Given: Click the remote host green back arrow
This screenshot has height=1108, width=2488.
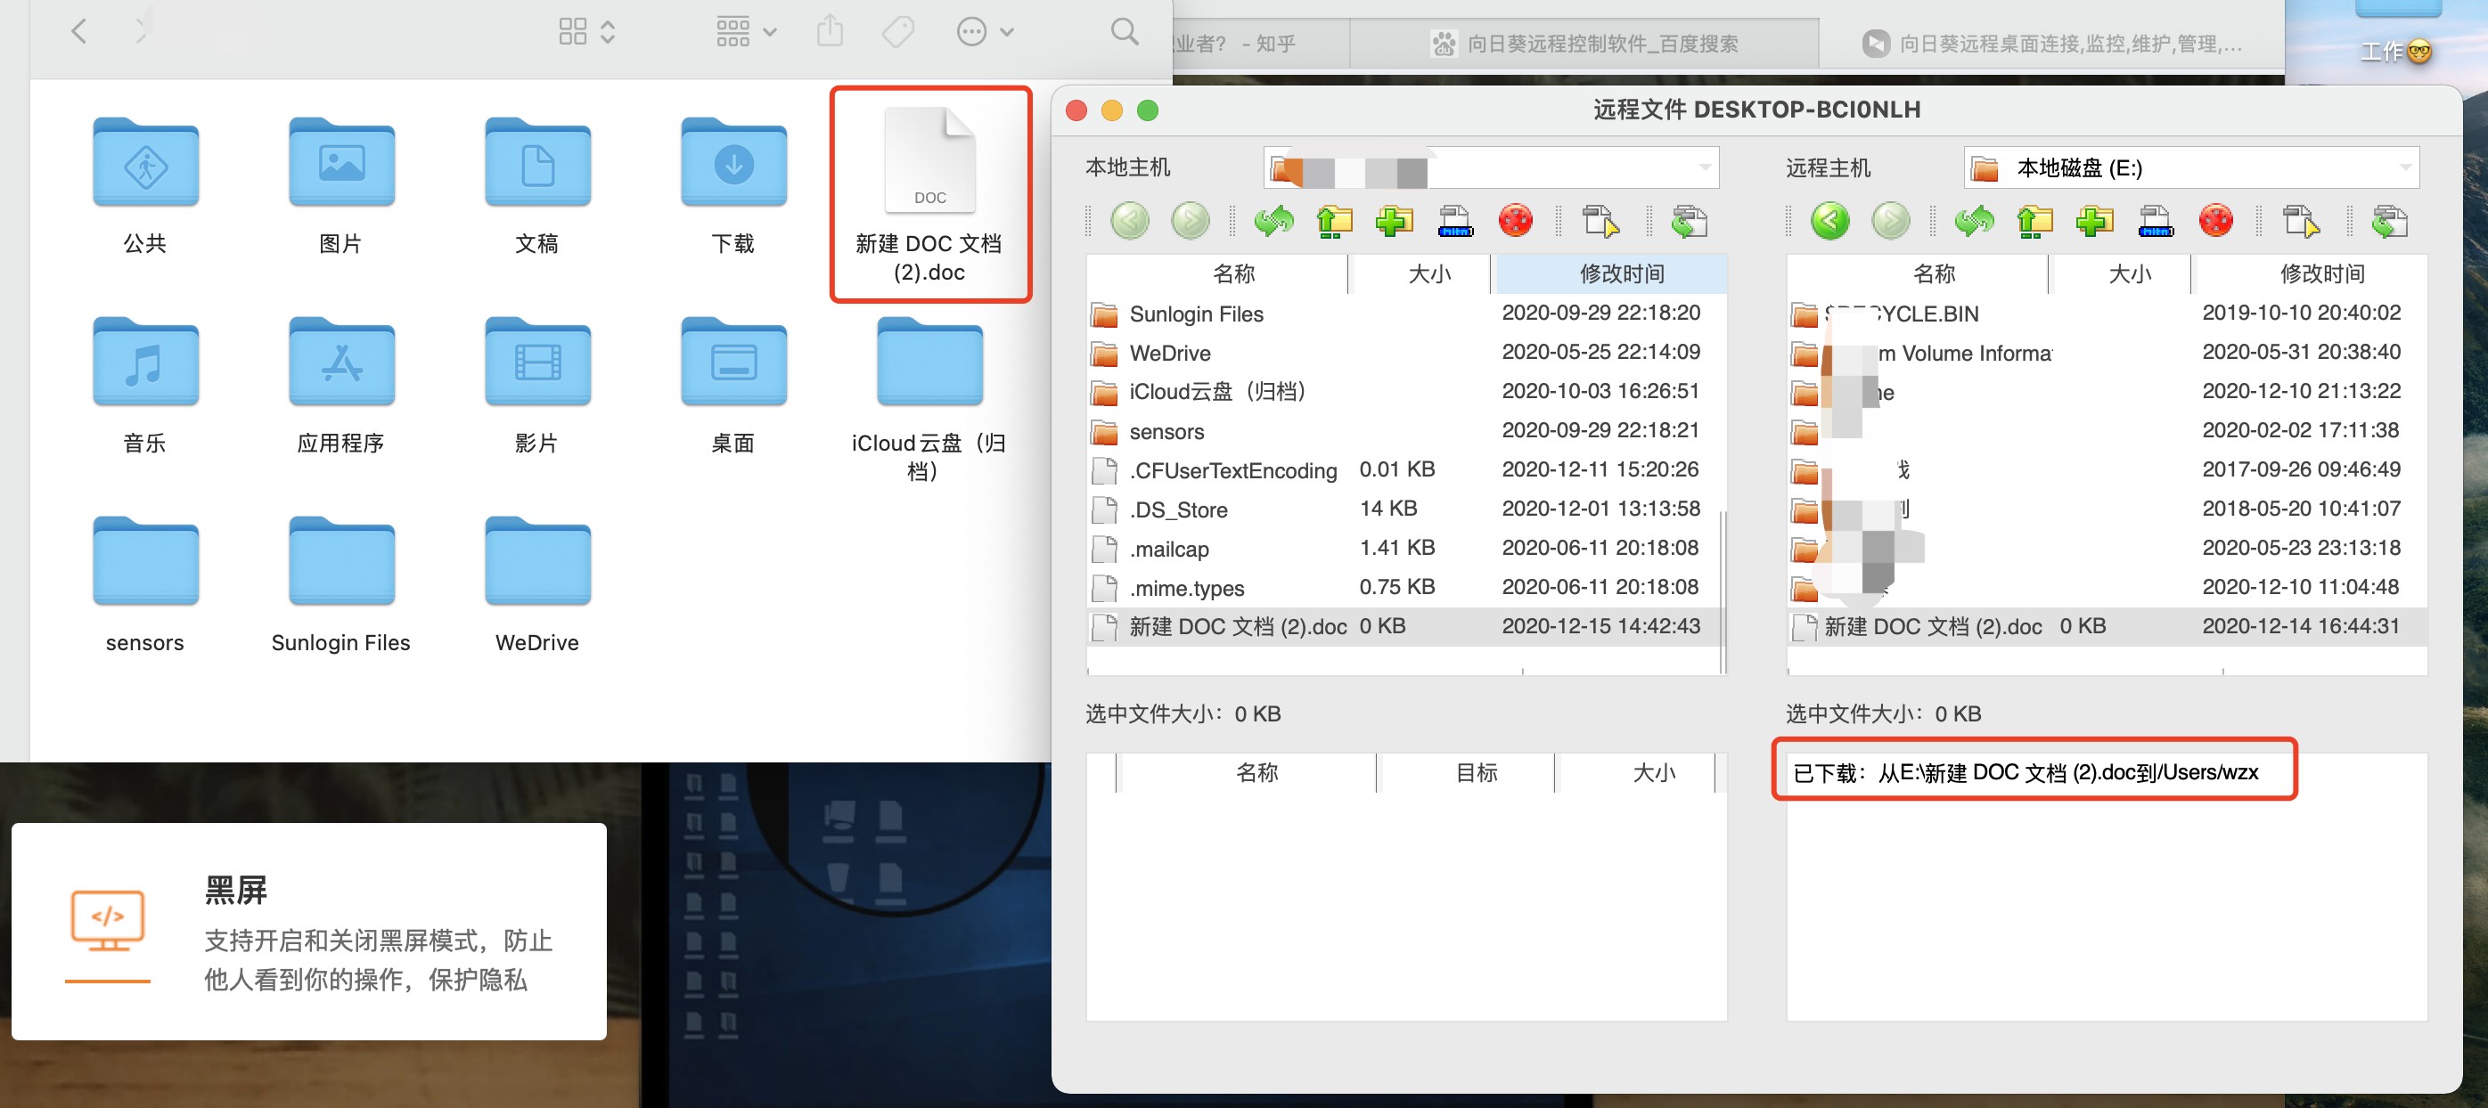Looking at the screenshot, I should pos(1829,221).
